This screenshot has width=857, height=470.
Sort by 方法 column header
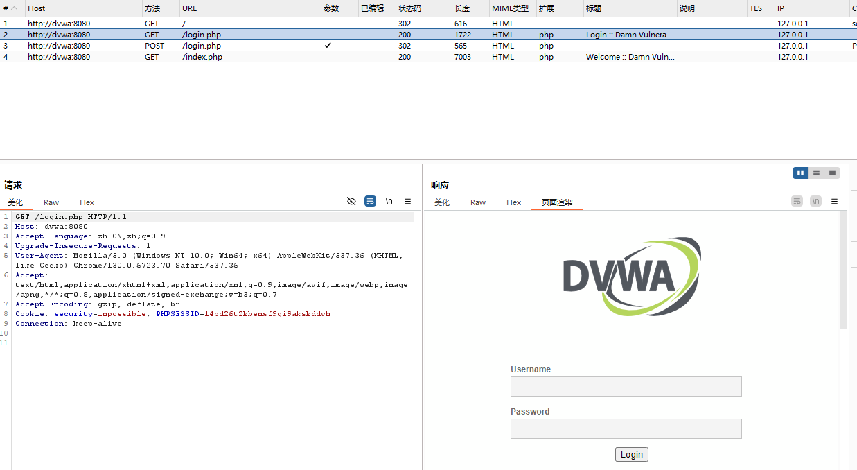[161, 8]
